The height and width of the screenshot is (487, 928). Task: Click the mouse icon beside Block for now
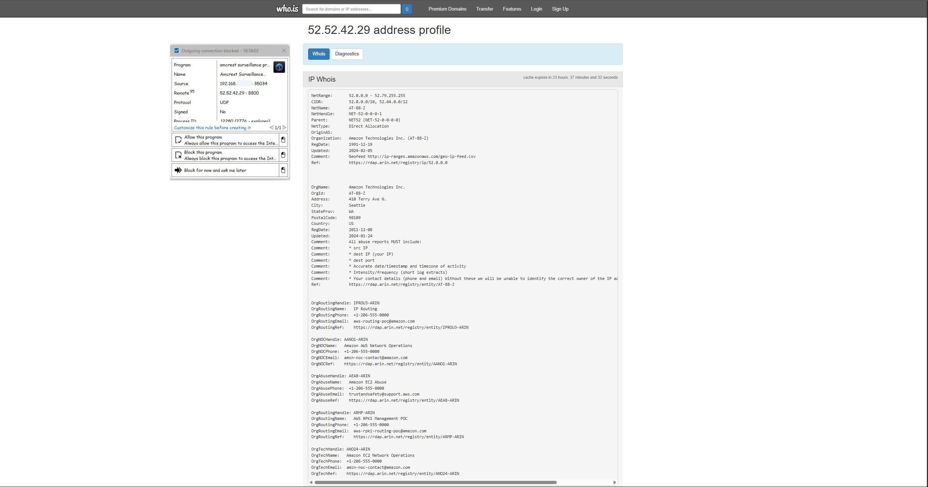283,170
